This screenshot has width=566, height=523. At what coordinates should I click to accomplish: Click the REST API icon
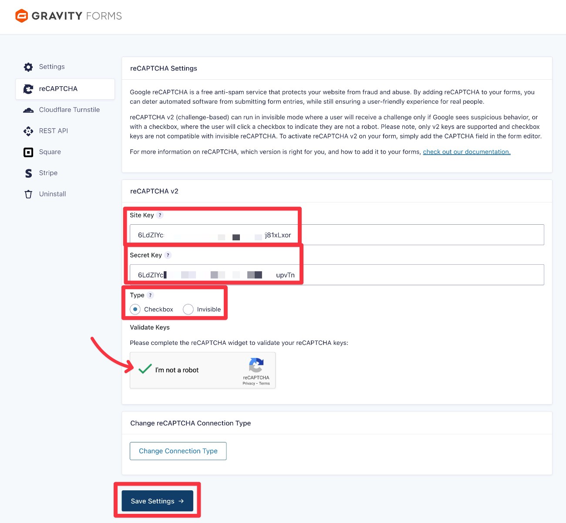point(28,131)
